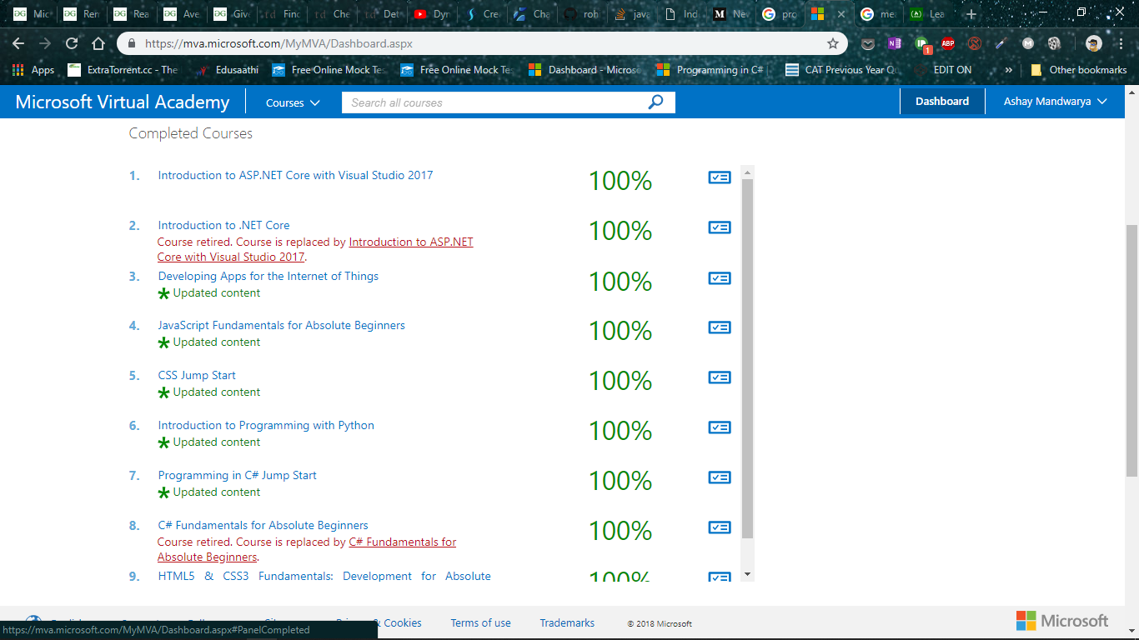Go to the Dashboard button in header
Image resolution: width=1139 pixels, height=640 pixels.
942,102
